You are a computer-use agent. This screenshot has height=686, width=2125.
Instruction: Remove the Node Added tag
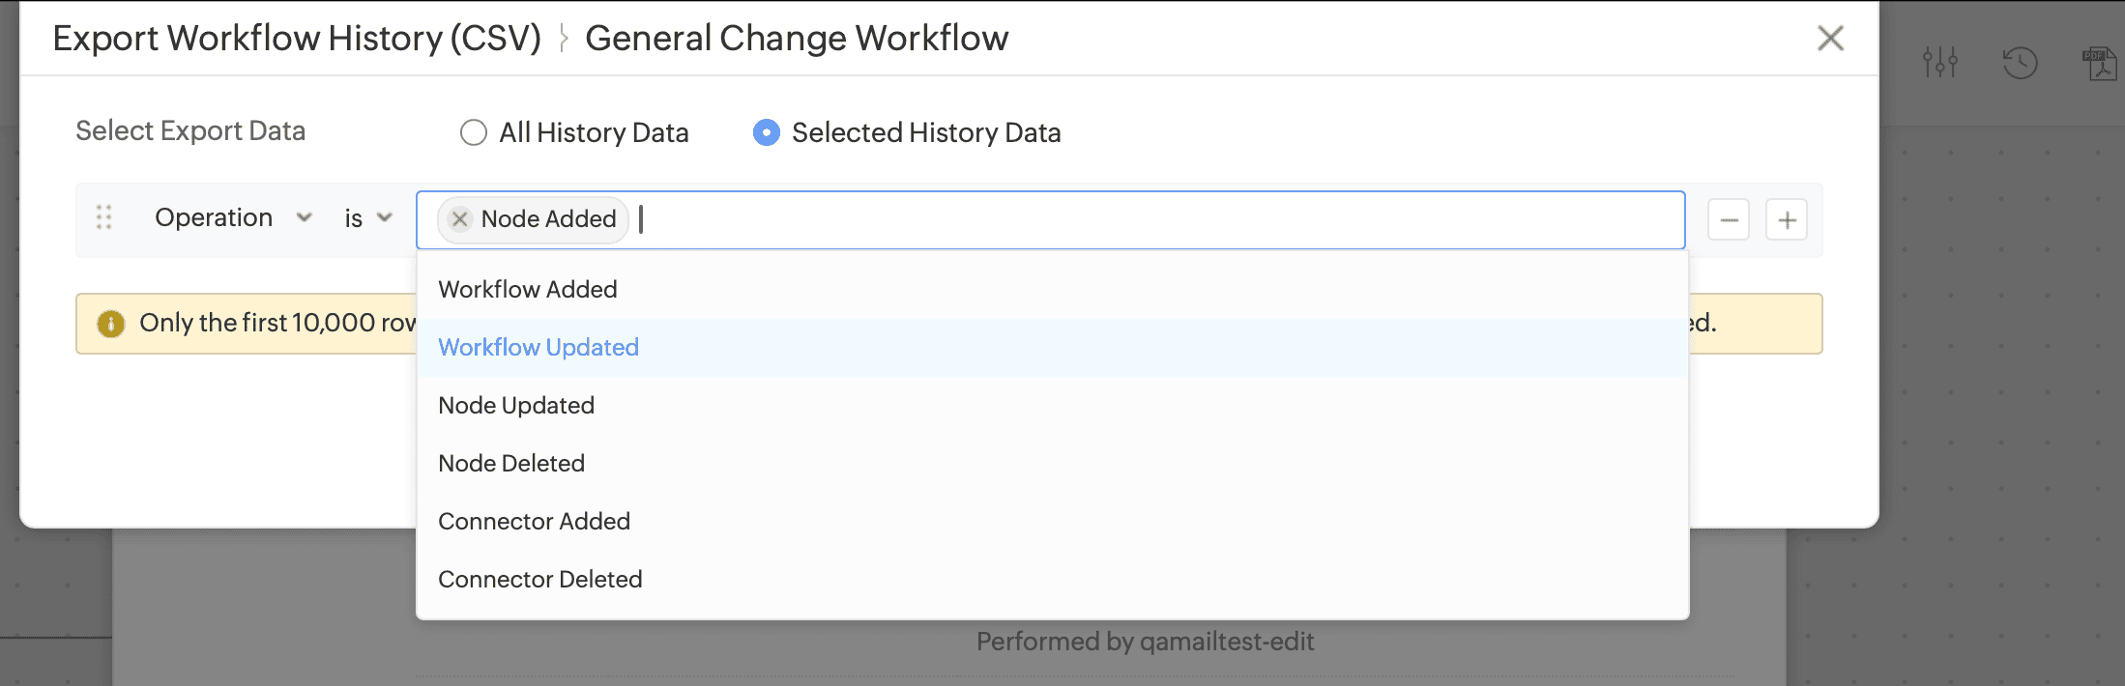pyautogui.click(x=460, y=219)
